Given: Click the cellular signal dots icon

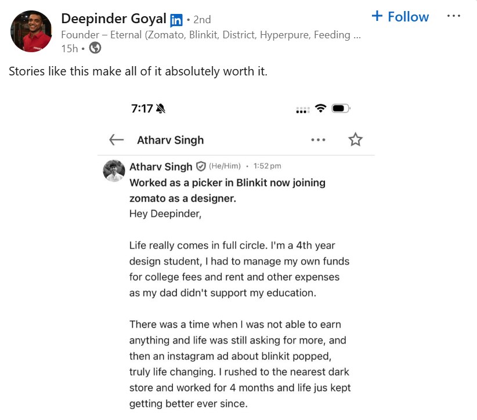Looking at the screenshot, I should pyautogui.click(x=302, y=110).
